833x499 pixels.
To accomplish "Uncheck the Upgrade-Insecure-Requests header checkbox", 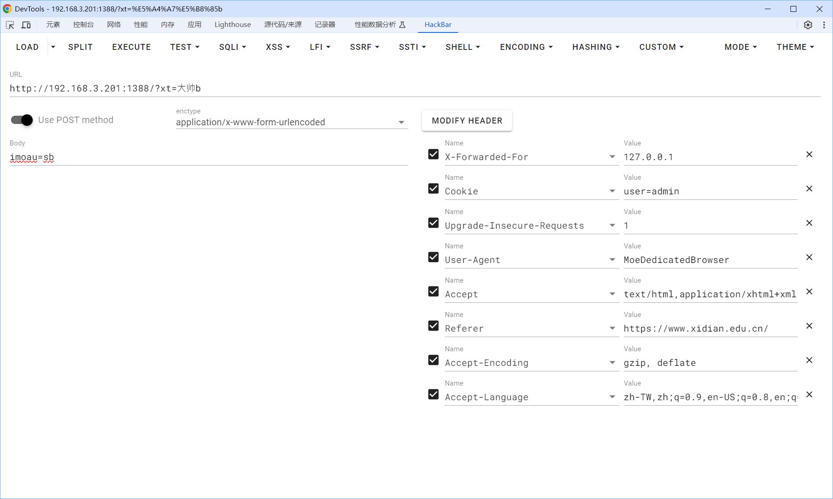I will [433, 223].
